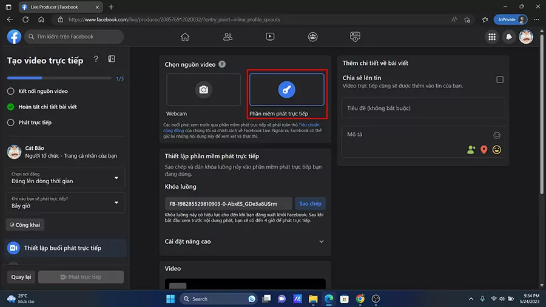546x307 pixels.
Task: Click Windows taskbar Search box
Action: 218,299
